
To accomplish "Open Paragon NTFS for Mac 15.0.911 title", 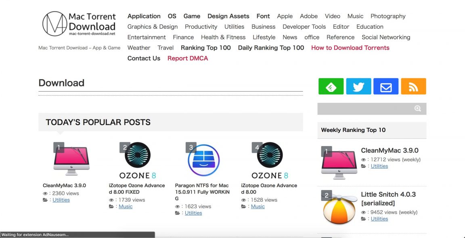I will [x=202, y=192].
